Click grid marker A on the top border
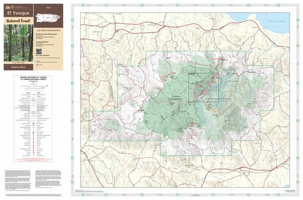Image resolution: width=303 pixels, height=200 pixels. (83, 5)
